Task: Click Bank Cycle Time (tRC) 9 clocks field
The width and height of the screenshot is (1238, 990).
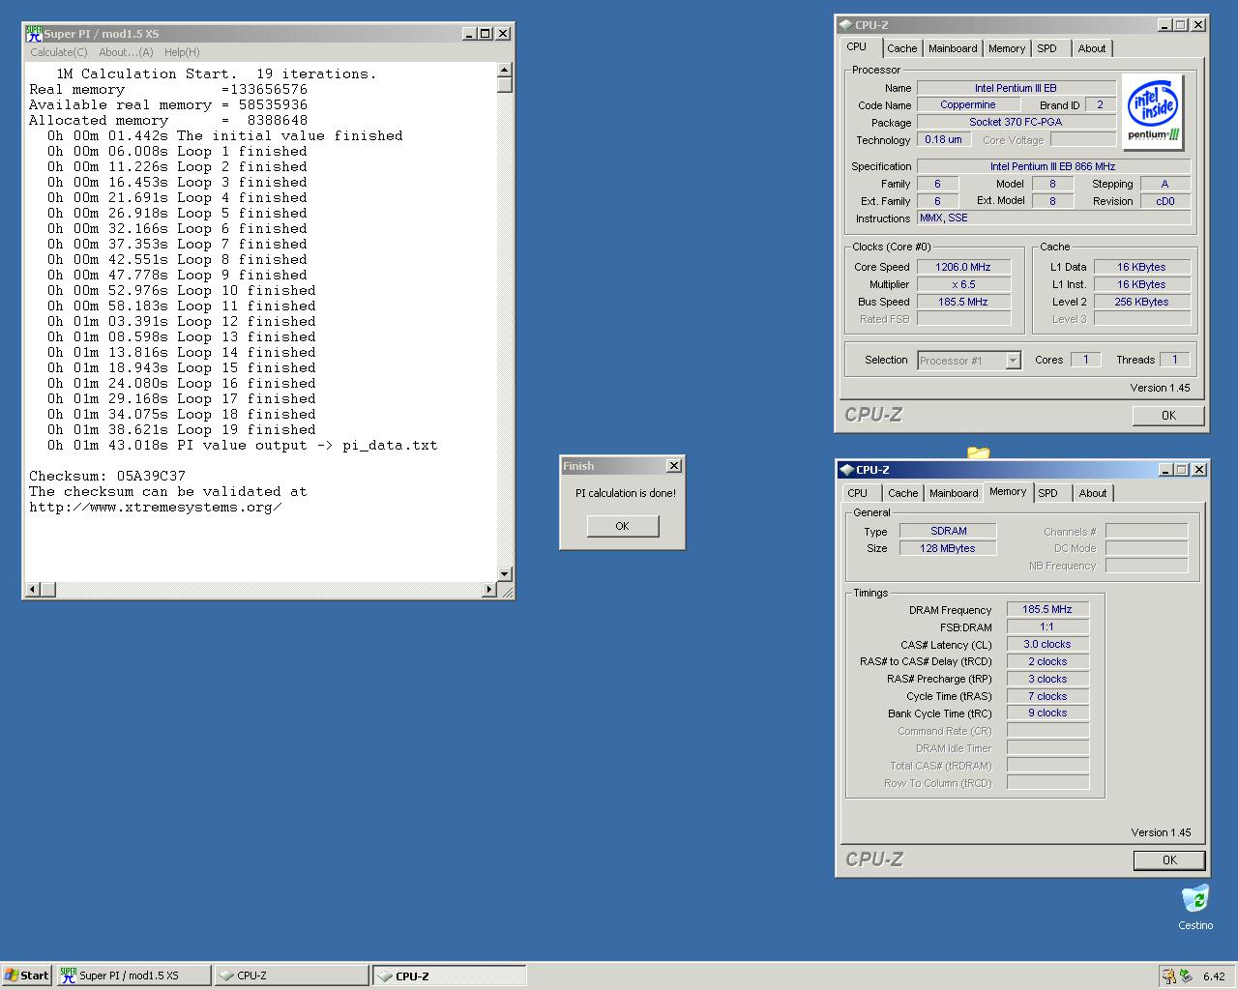Action: click(1047, 713)
